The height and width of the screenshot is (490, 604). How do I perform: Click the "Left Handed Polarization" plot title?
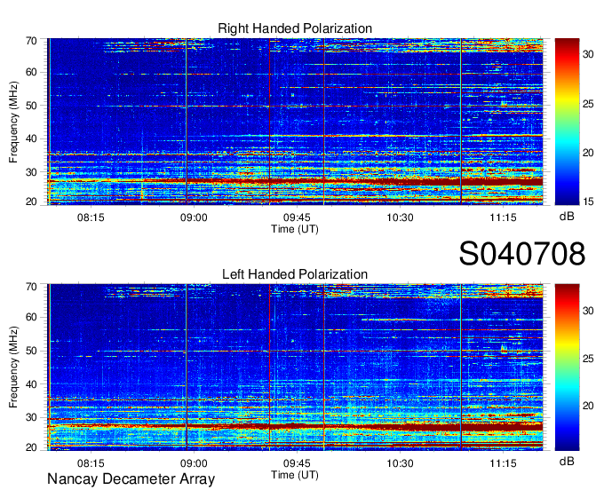[295, 274]
